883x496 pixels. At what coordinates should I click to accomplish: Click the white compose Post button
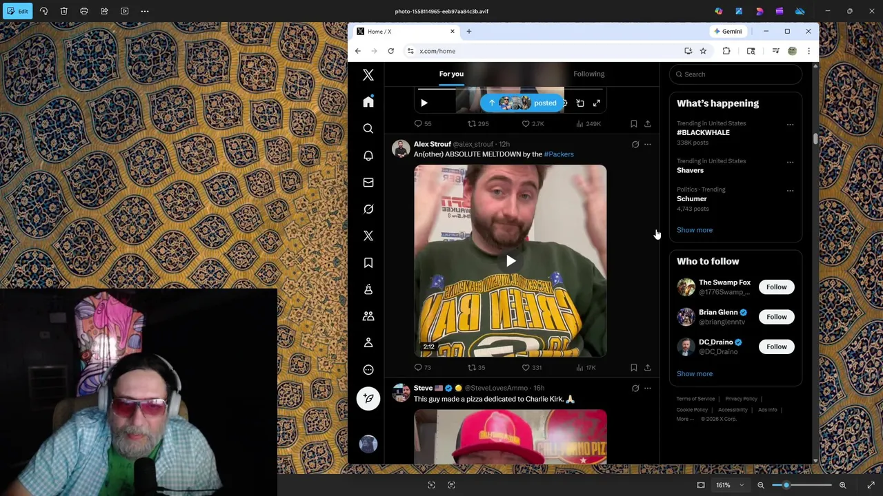tap(368, 398)
